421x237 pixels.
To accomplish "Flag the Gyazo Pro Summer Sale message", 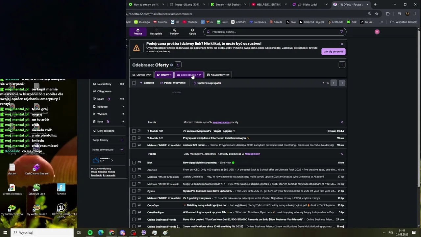I will point(139,191).
